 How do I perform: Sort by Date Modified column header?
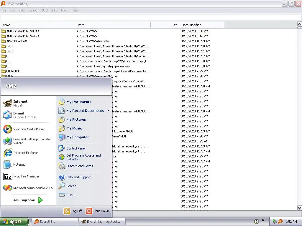[202, 25]
